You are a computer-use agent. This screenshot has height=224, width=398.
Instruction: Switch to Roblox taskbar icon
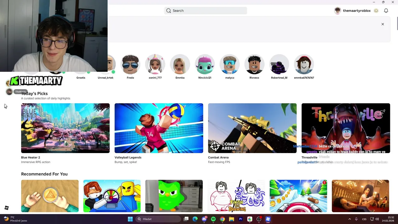(268, 219)
